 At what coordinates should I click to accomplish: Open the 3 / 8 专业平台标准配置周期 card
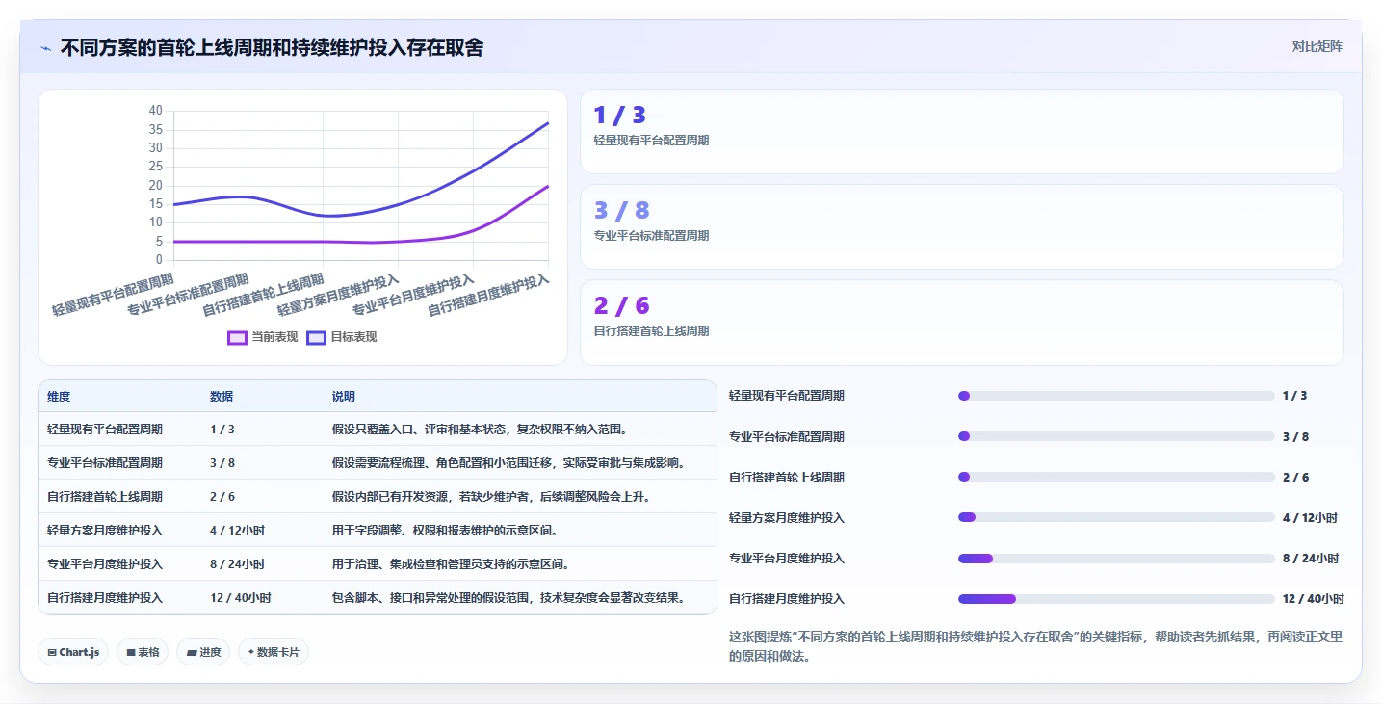[961, 227]
